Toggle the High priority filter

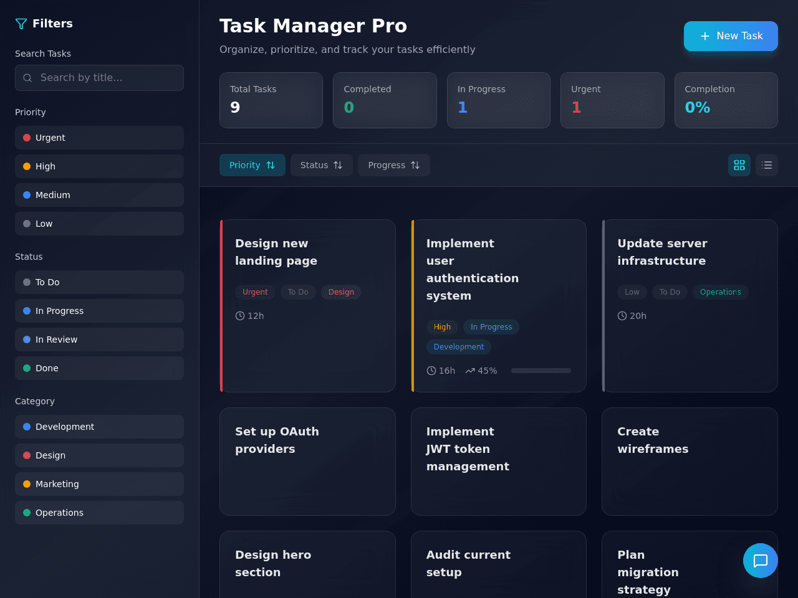pos(99,166)
